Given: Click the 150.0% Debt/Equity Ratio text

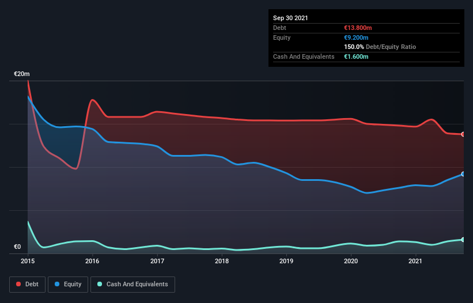Looking at the screenshot, I should point(380,47).
